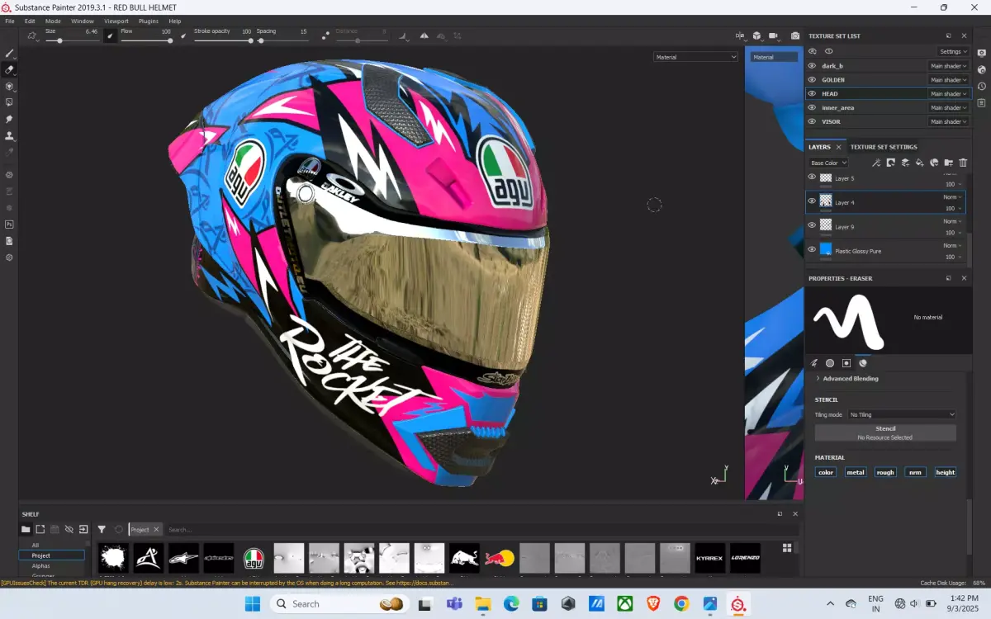Hide the inner_area texture set
991x619 pixels.
(x=812, y=107)
